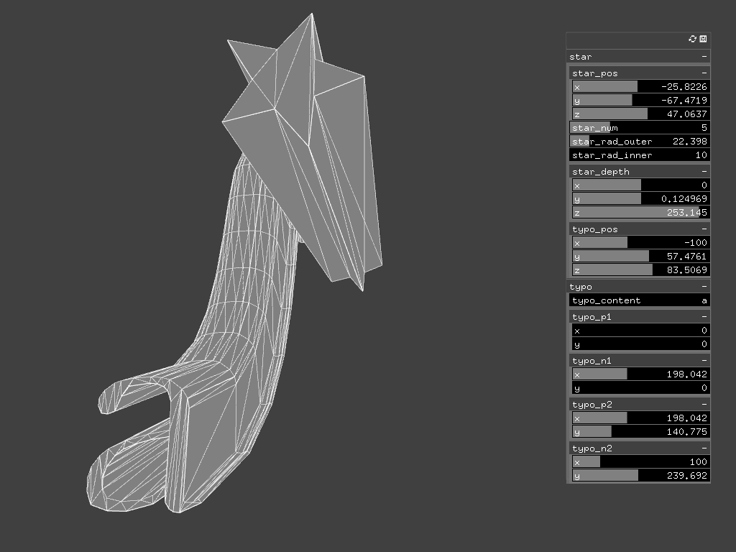Viewport: 736px width, 552px height.
Task: Adjust typo_p1 y slider
Action: point(640,344)
